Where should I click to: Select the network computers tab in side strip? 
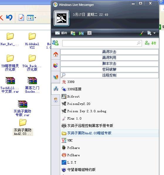(56, 89)
